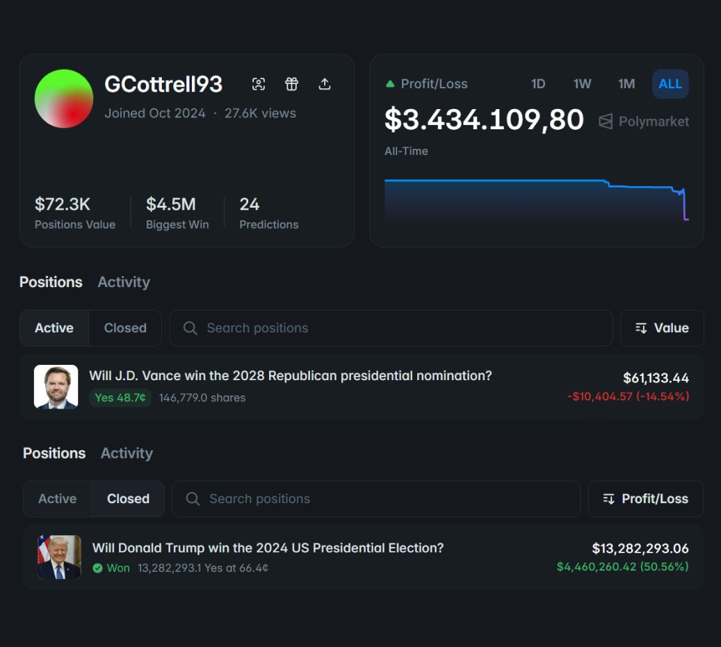Screen dimensions: 721x647
Task: Click the search magnifier in active positions bar
Action: point(189,327)
